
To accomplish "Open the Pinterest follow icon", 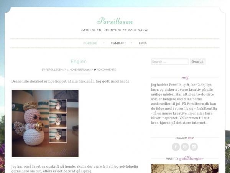I will (x=185, y=147).
